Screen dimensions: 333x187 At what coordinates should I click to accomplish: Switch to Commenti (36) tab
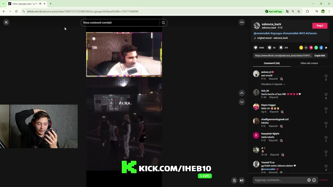click(272, 63)
